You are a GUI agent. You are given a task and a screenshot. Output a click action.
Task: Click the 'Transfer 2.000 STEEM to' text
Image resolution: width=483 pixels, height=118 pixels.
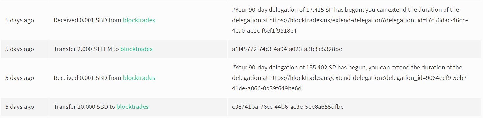[x=86, y=49]
